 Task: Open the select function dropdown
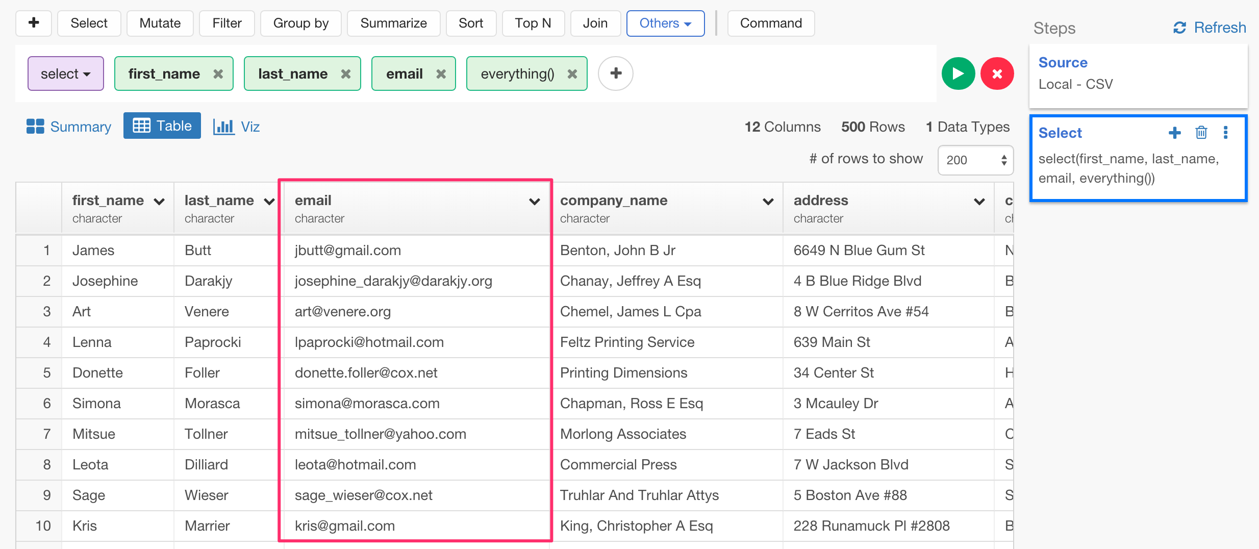(66, 73)
